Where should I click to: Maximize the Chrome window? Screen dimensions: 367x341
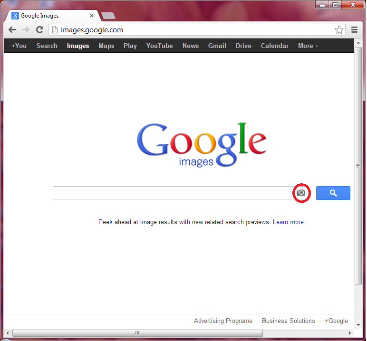coord(335,5)
